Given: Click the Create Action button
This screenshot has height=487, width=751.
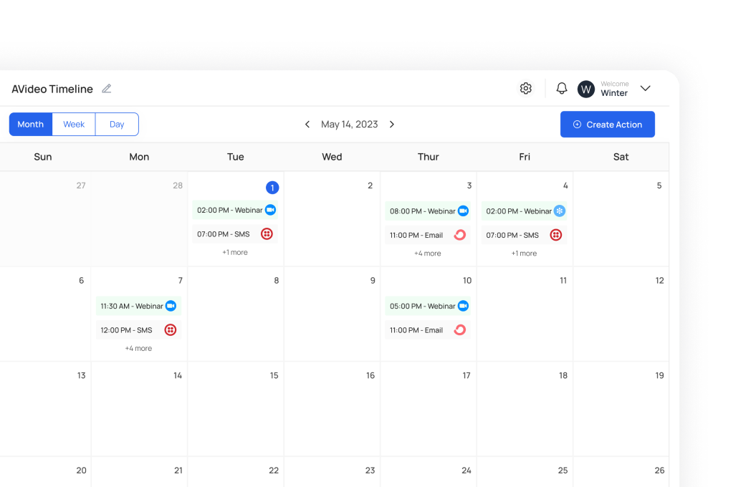Looking at the screenshot, I should click(607, 125).
